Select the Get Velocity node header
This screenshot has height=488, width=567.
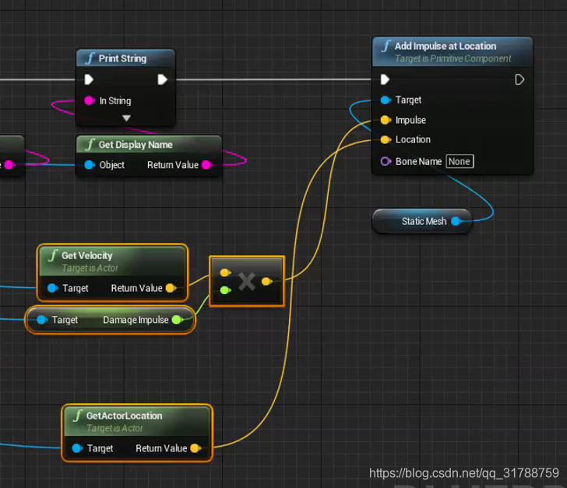112,261
